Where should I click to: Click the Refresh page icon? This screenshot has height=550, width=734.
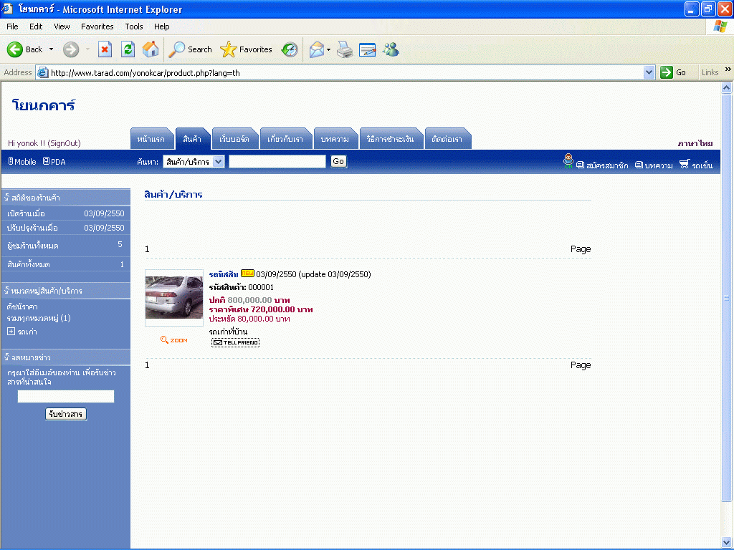[128, 49]
